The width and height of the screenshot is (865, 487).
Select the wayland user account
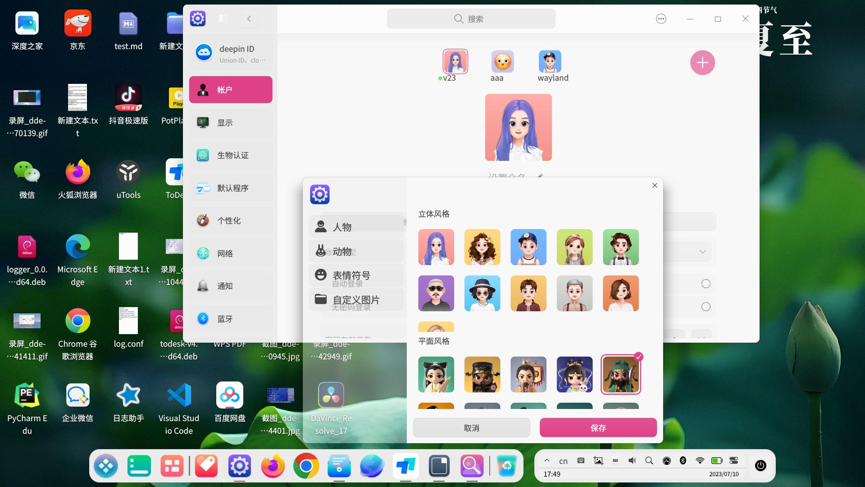(550, 62)
